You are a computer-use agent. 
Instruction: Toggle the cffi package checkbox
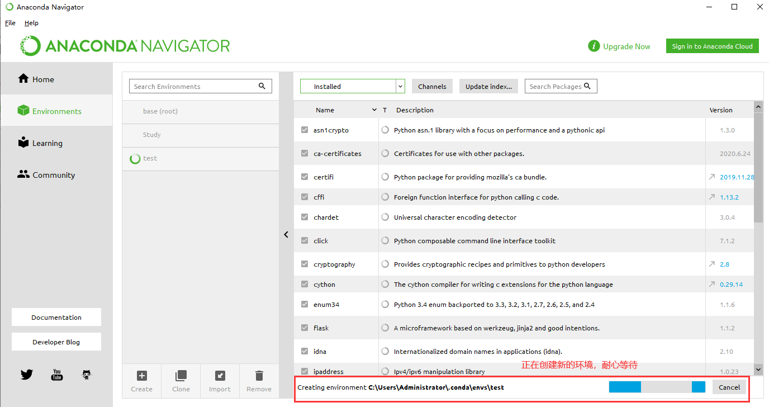(x=305, y=197)
